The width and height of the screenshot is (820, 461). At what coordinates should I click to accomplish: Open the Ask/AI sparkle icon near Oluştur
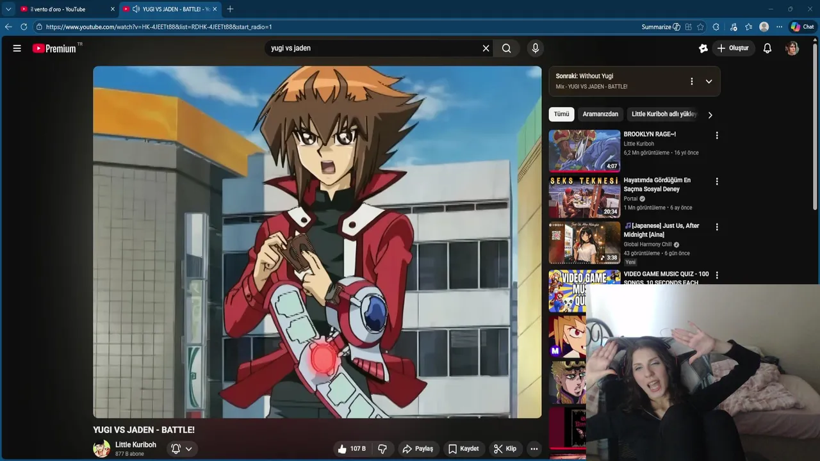(x=703, y=48)
